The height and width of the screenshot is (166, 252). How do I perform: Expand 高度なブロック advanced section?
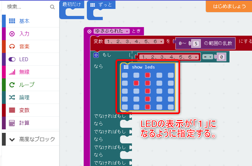point(31,139)
